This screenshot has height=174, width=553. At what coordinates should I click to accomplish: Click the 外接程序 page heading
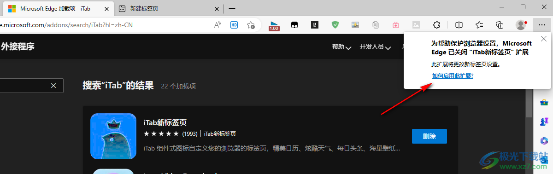coord(18,46)
